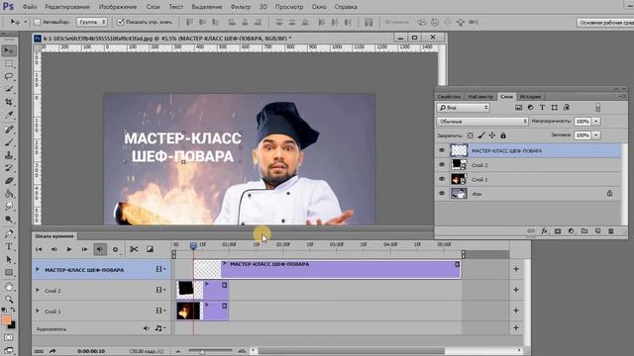This screenshot has height=356, width=634.
Task: Select the Zoom tool in the toolbox
Action: pyautogui.click(x=9, y=299)
